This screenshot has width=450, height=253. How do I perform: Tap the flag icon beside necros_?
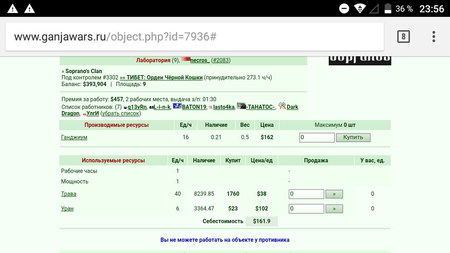pos(186,60)
